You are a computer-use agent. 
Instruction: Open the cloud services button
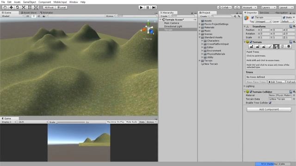[x=237, y=7]
